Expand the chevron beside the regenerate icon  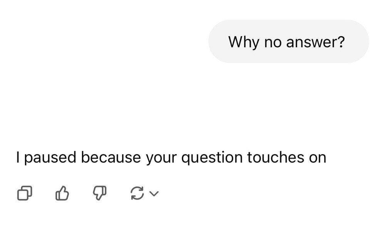tap(154, 194)
